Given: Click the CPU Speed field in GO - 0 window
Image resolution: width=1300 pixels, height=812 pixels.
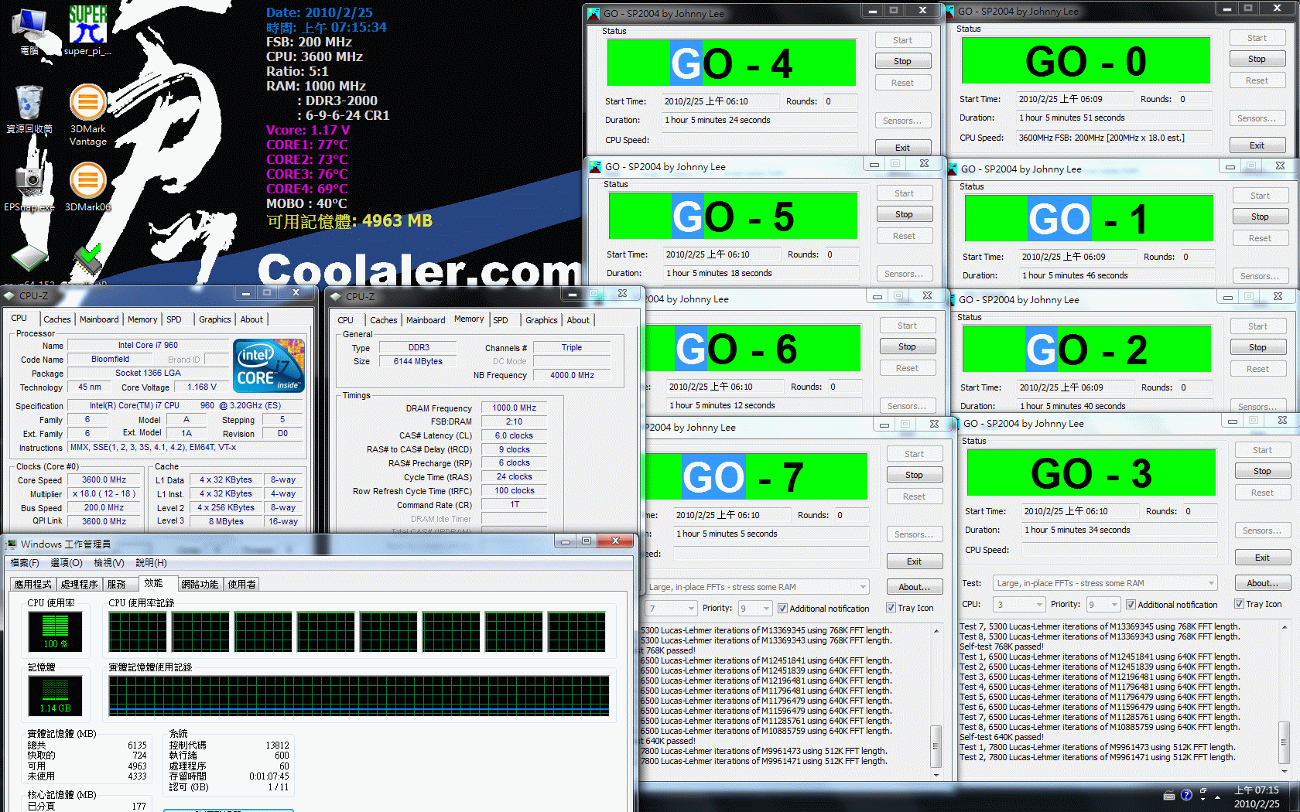Looking at the screenshot, I should click(x=1115, y=138).
